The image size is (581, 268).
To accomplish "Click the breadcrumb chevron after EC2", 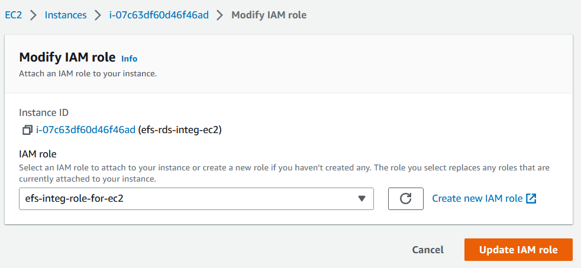I will coord(33,15).
